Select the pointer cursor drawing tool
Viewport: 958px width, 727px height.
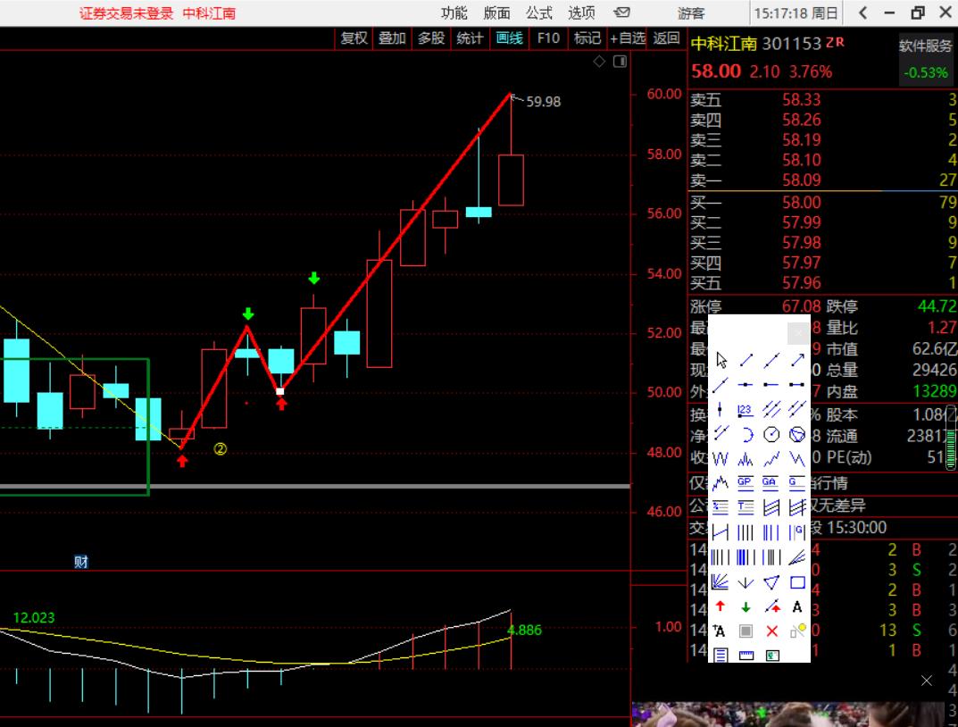coord(721,360)
